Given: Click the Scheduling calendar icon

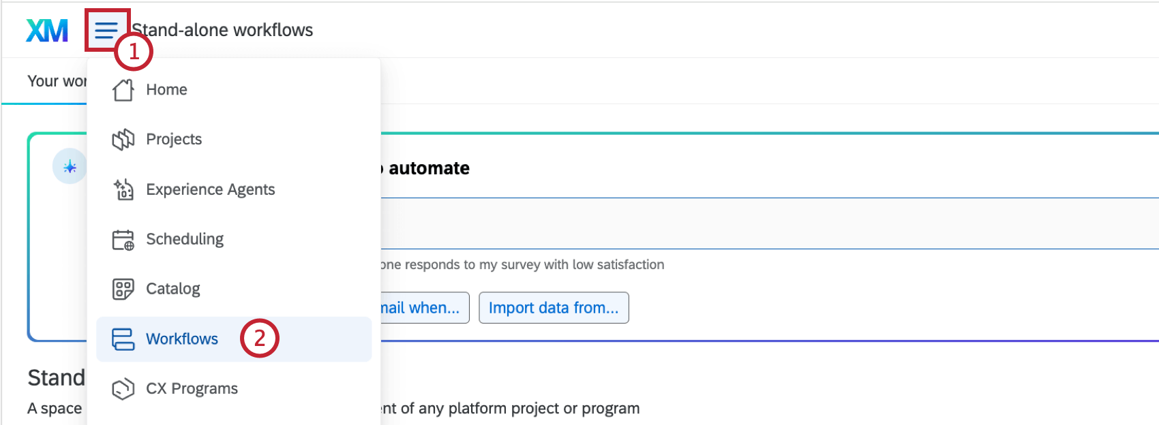Looking at the screenshot, I should (123, 238).
